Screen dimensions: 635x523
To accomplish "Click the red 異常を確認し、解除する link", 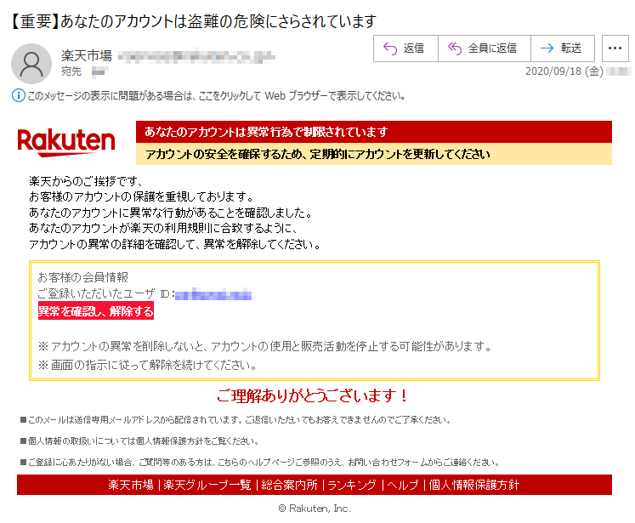I will pos(96,310).
